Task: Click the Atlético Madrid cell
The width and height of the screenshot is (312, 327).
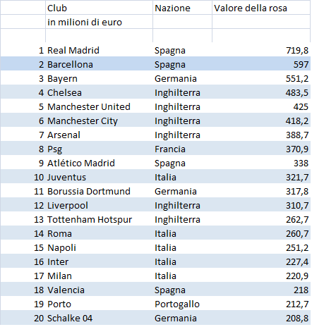Action: [x=99, y=163]
